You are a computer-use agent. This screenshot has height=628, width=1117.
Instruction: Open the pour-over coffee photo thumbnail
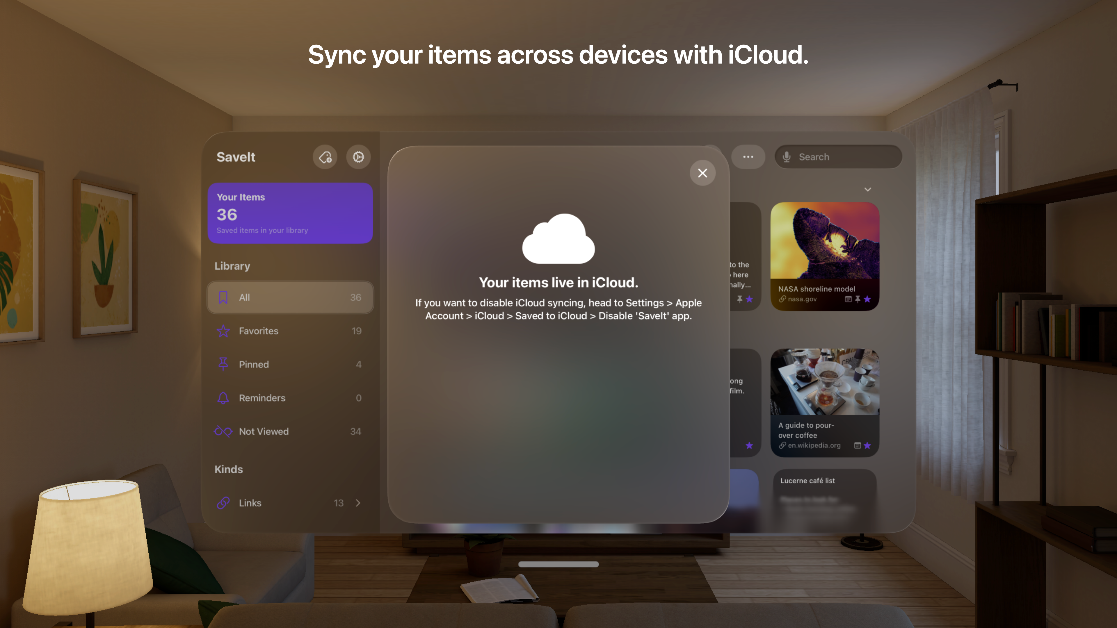[x=824, y=382]
